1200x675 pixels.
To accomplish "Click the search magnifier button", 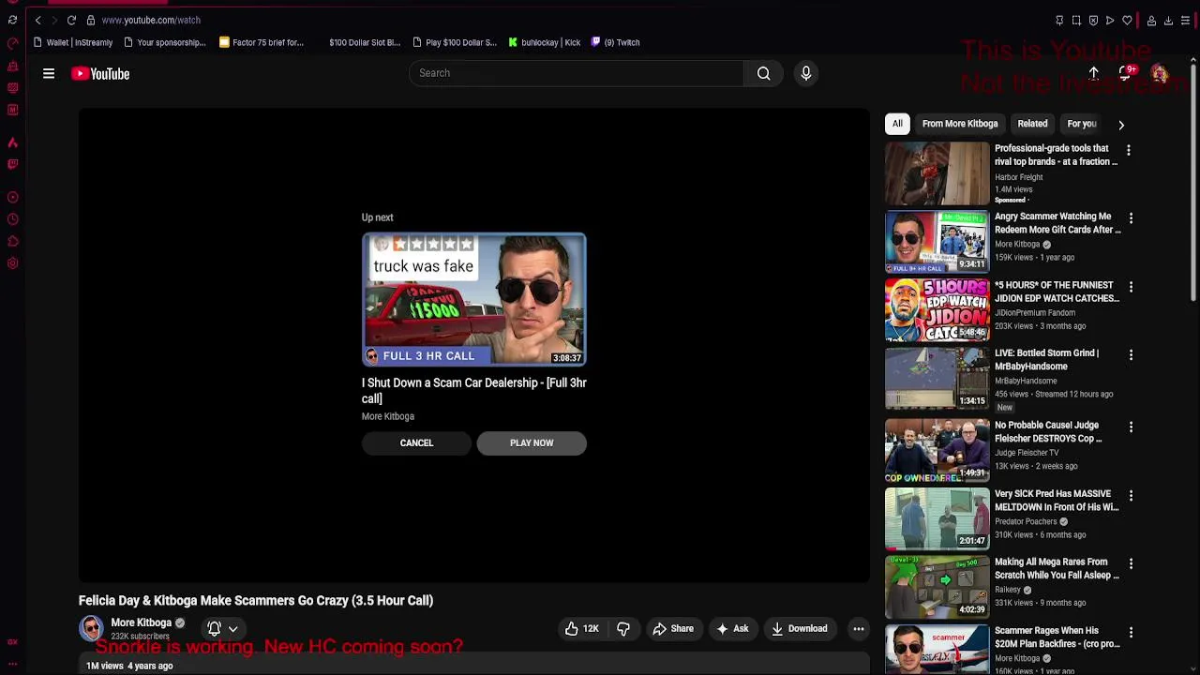I will tap(764, 73).
